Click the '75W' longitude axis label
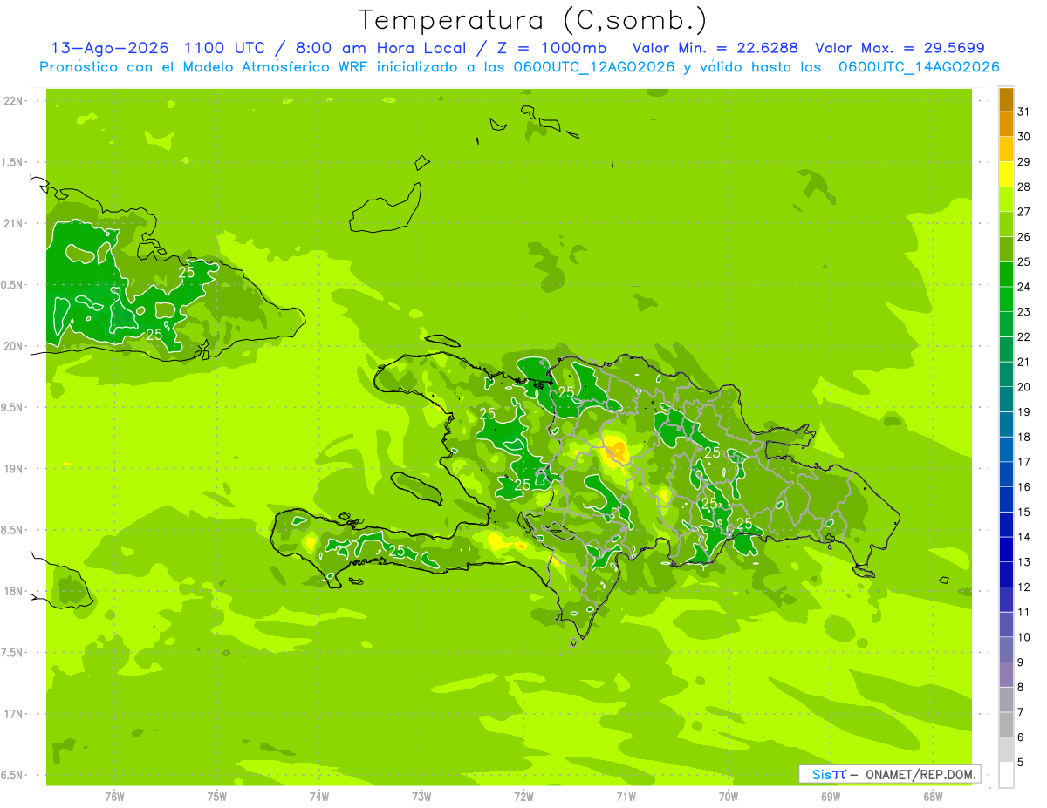This screenshot has width=1047, height=808. [217, 797]
